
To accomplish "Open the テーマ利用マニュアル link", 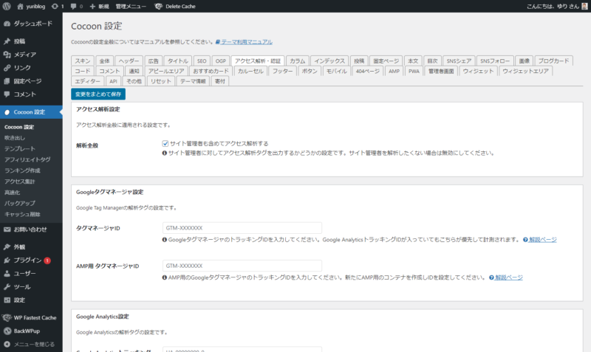I will pos(244,42).
